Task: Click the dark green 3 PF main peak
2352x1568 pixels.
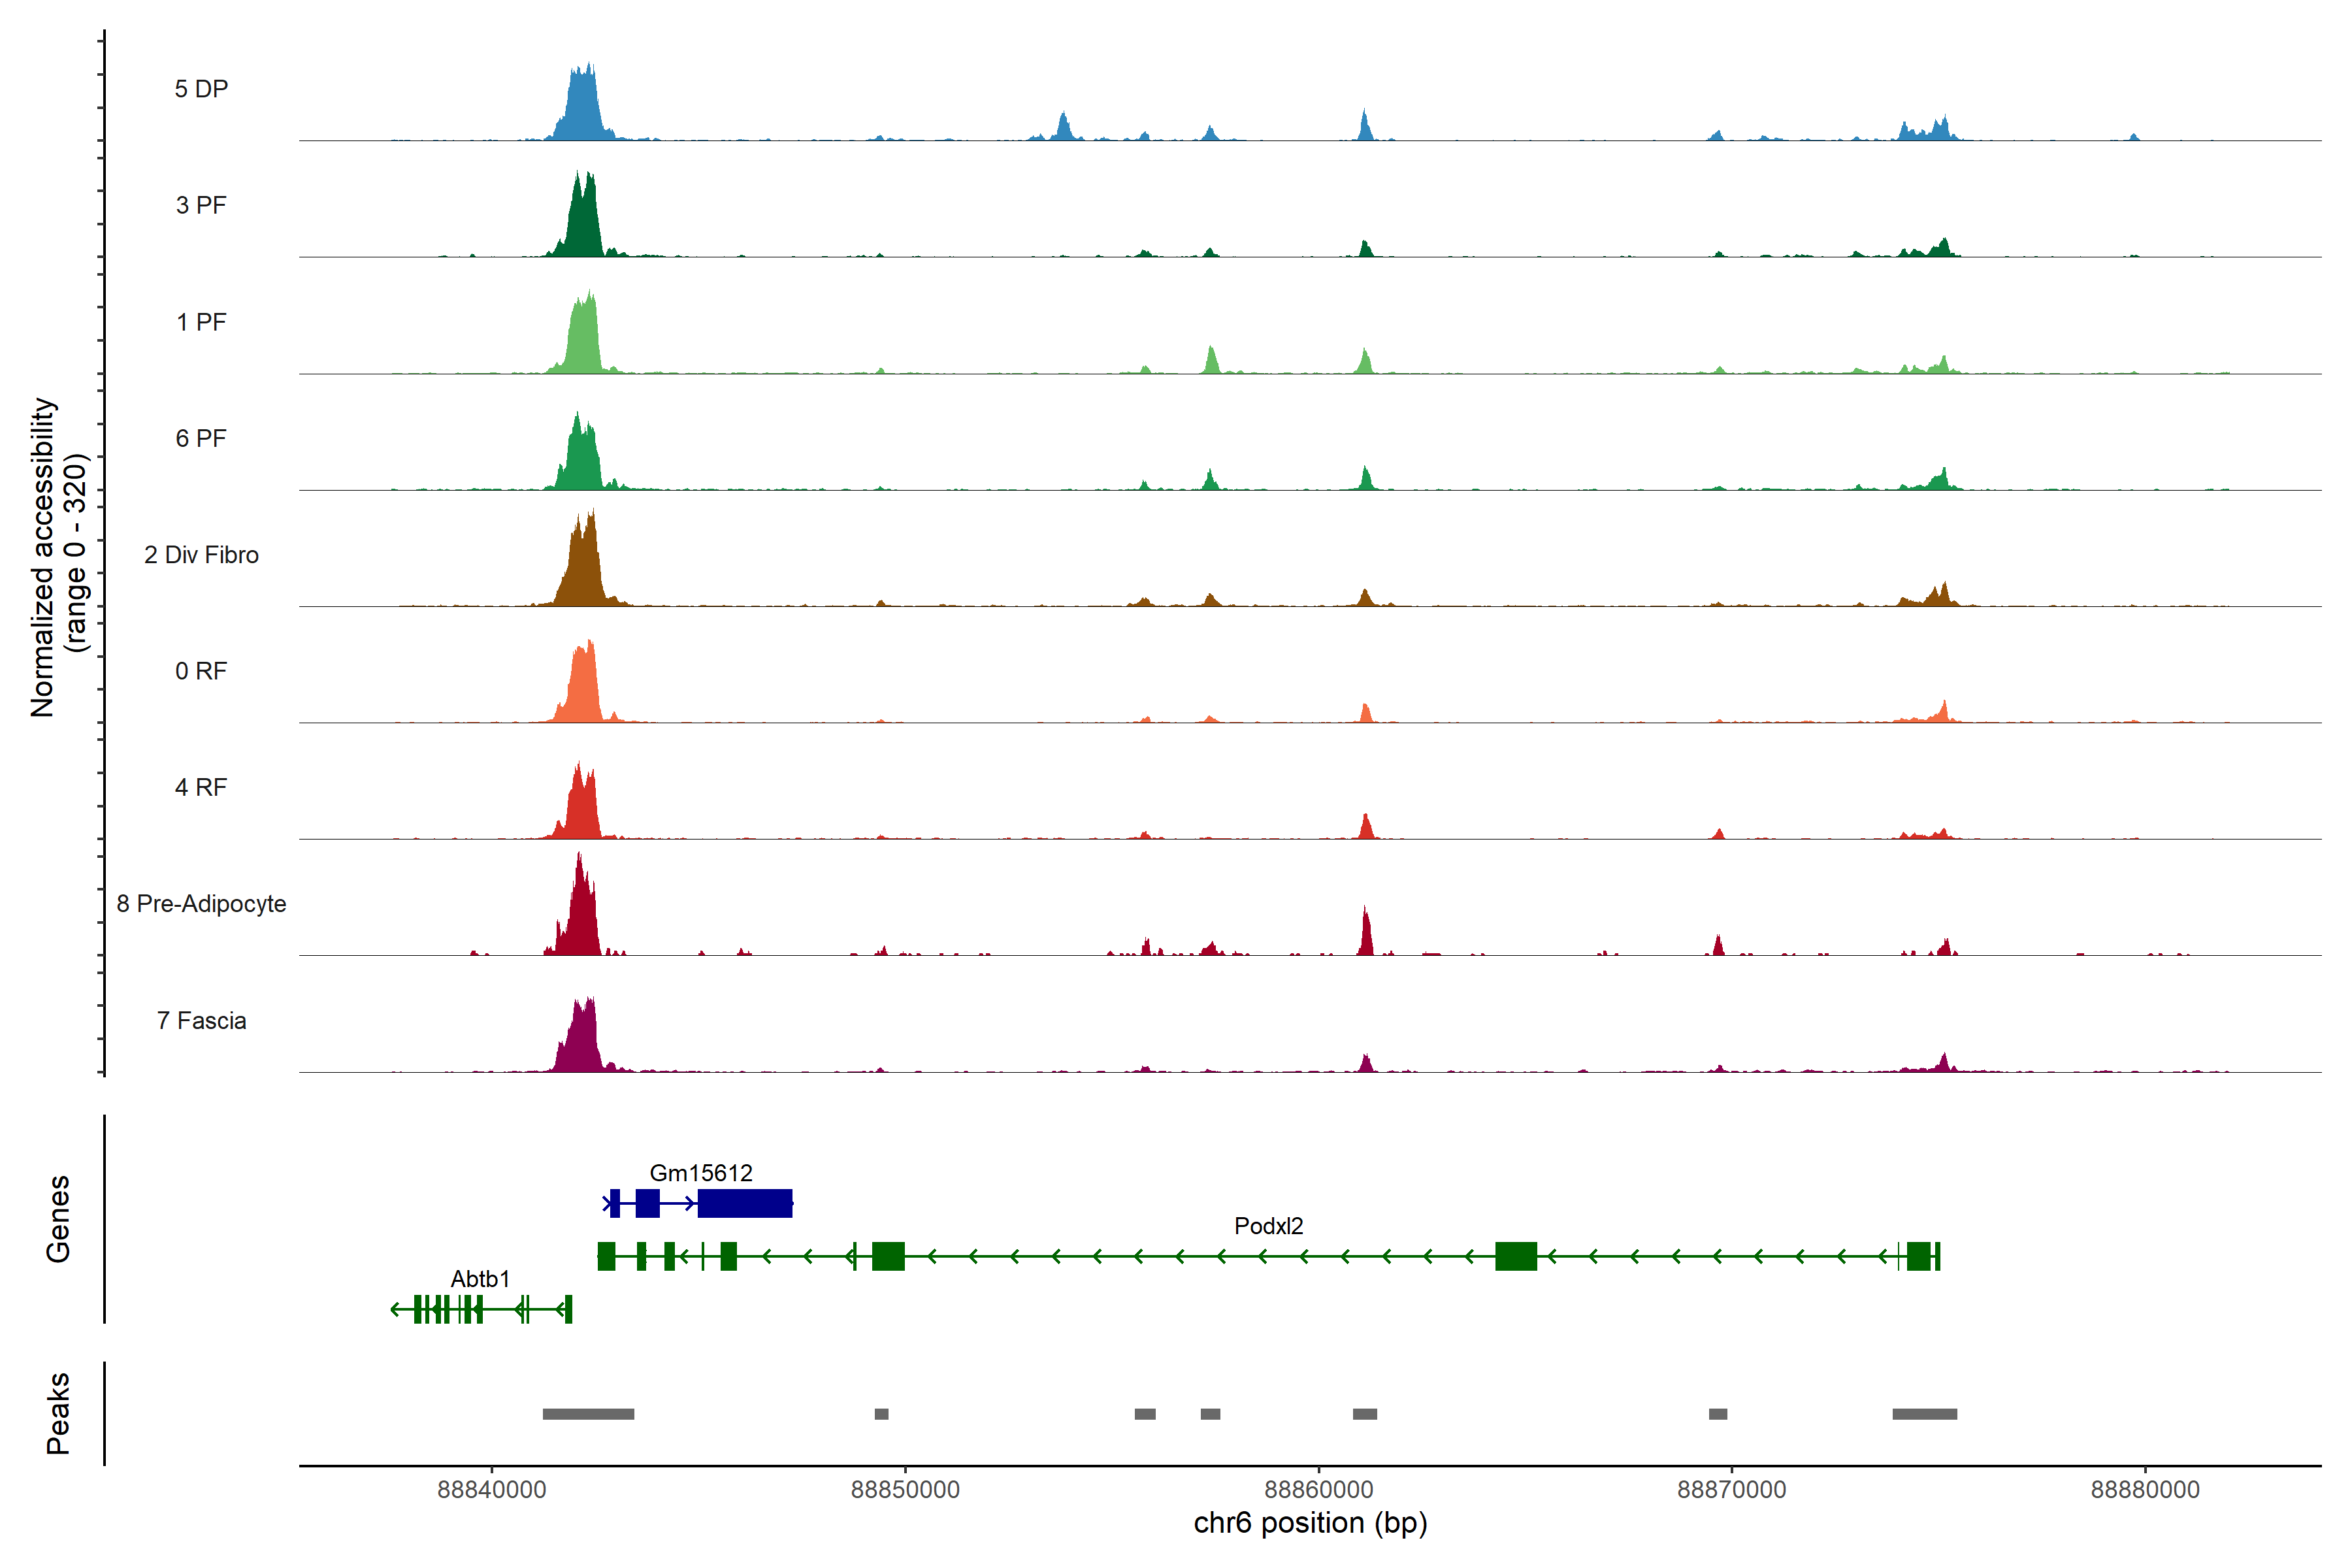Action: (583, 225)
